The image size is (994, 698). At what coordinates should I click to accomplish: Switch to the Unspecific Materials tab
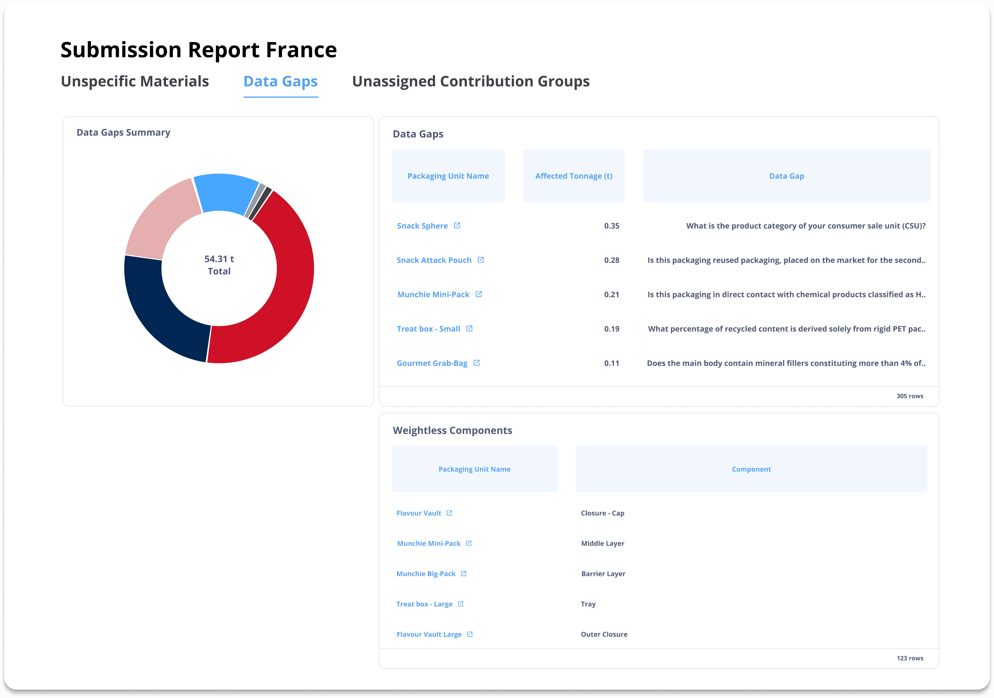pyautogui.click(x=135, y=81)
